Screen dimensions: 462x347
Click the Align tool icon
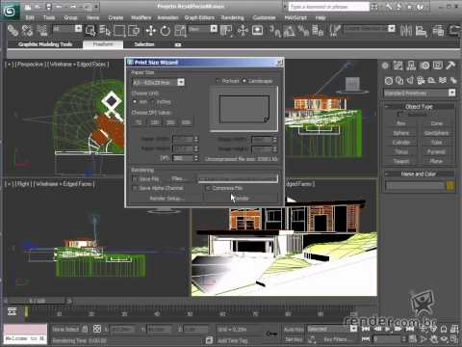421,31
